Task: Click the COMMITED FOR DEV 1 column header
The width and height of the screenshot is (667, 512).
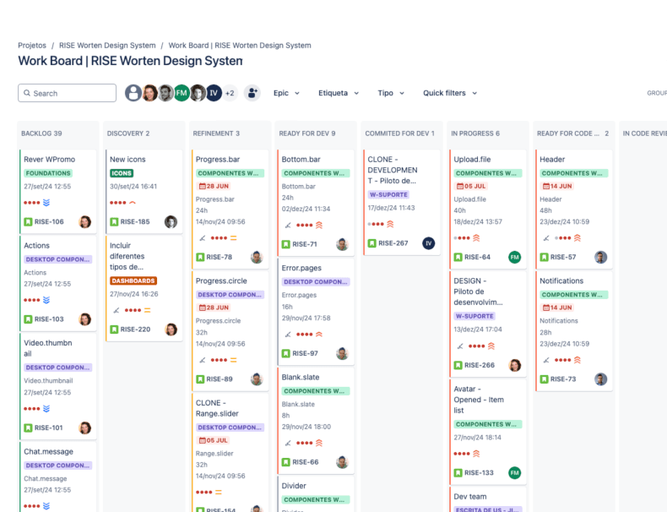Action: click(x=400, y=133)
